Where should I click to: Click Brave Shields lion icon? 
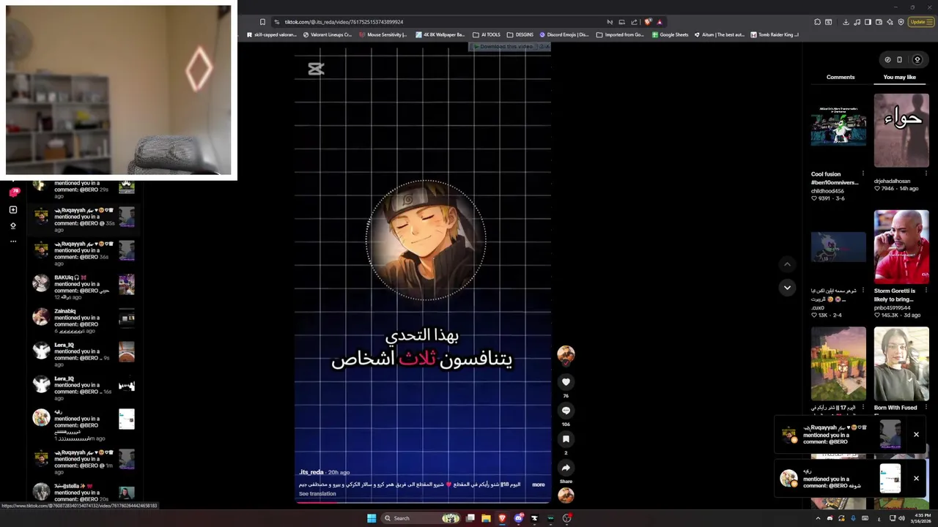click(x=648, y=22)
